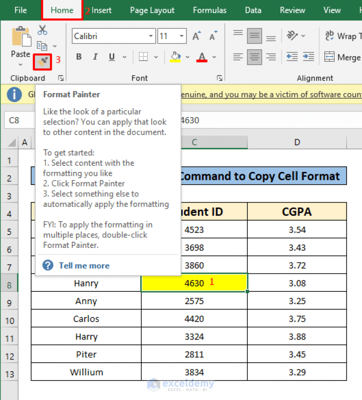
Task: Click the blue information icon
Action: click(x=14, y=94)
